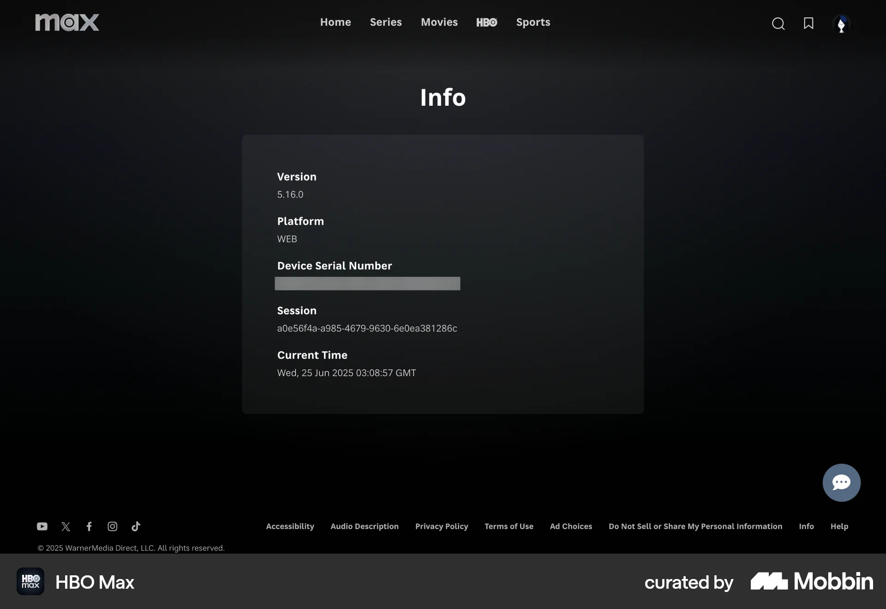This screenshot has width=886, height=609.
Task: Open the chat support bubble
Action: click(x=841, y=483)
